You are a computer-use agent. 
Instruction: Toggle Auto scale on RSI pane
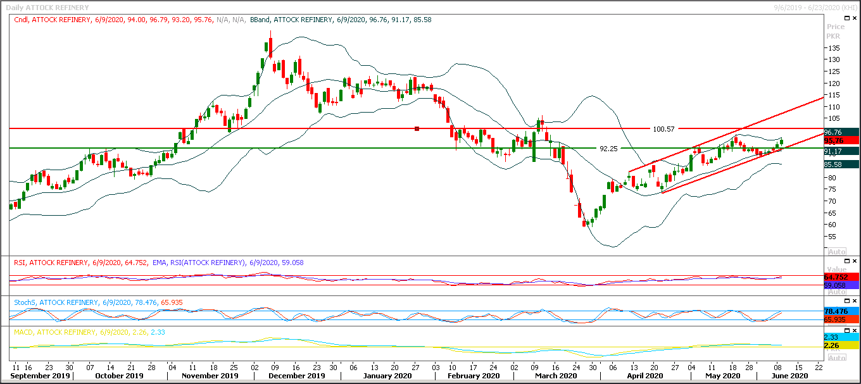coord(836,292)
